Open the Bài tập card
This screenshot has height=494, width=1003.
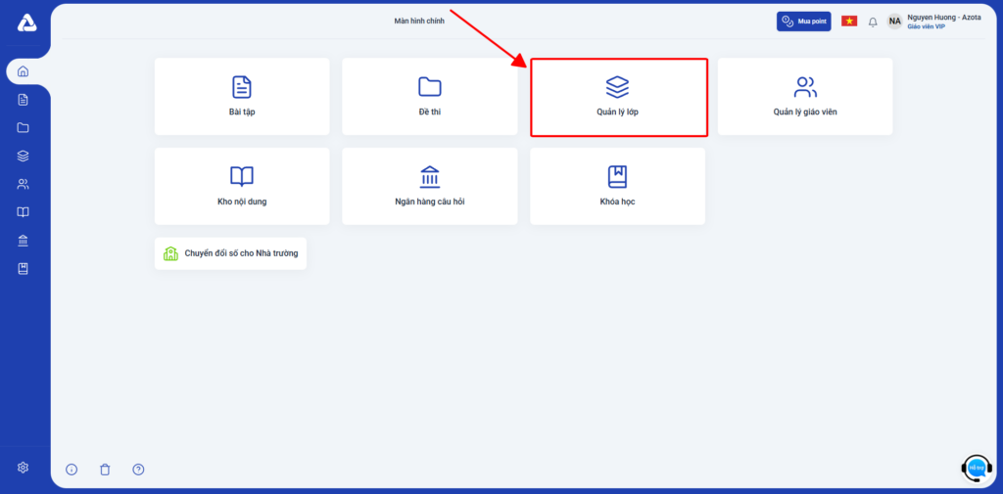[x=242, y=96]
